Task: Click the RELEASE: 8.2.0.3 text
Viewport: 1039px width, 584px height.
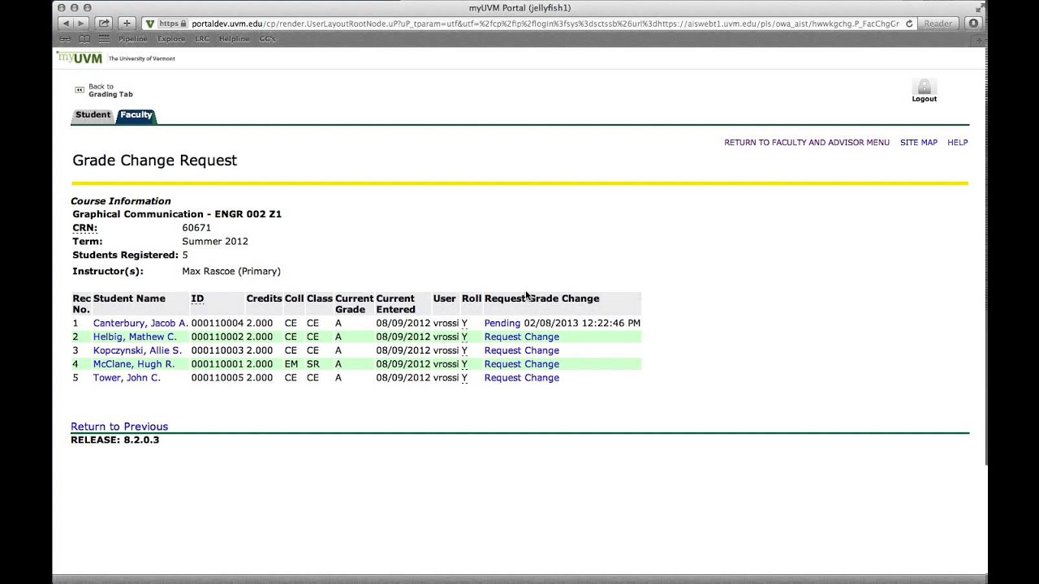Action: tap(115, 440)
